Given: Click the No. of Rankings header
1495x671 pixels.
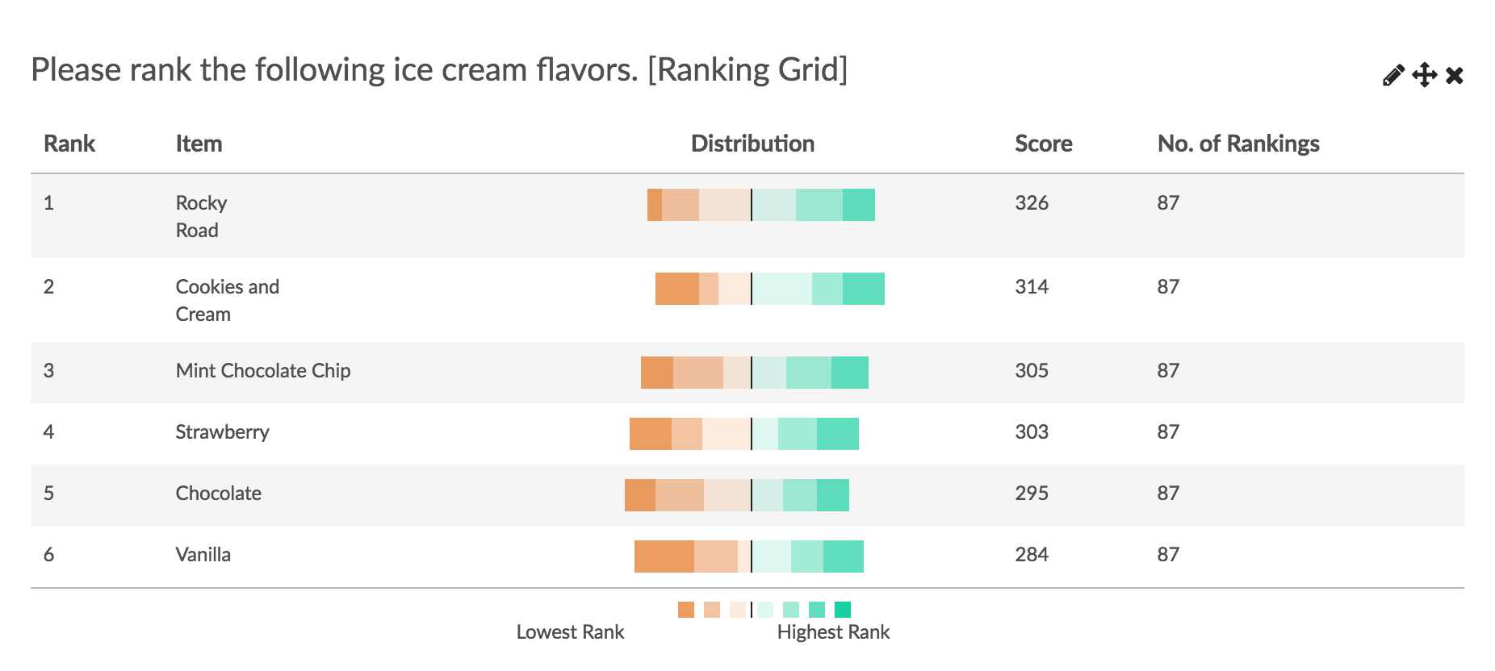Looking at the screenshot, I should click(1238, 144).
